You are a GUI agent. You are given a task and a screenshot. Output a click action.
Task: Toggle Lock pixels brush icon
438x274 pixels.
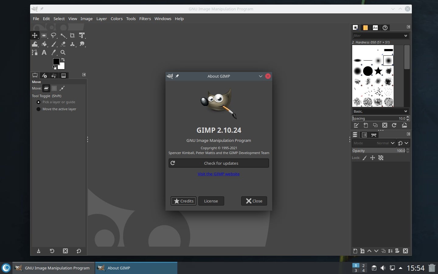(x=364, y=158)
